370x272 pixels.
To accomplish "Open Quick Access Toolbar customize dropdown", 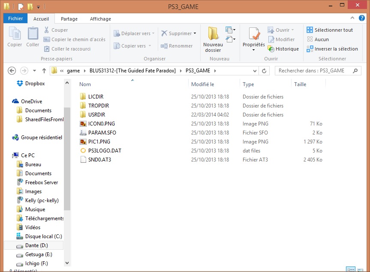I will [38, 7].
